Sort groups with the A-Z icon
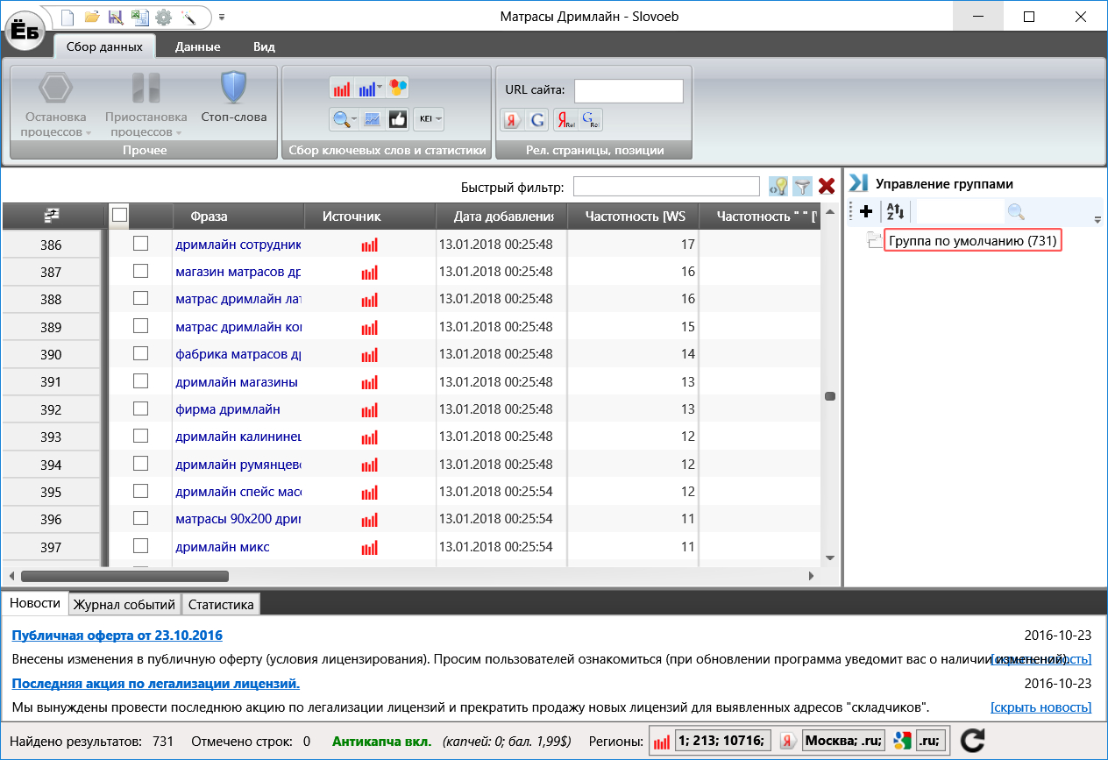The image size is (1108, 760). (x=895, y=211)
